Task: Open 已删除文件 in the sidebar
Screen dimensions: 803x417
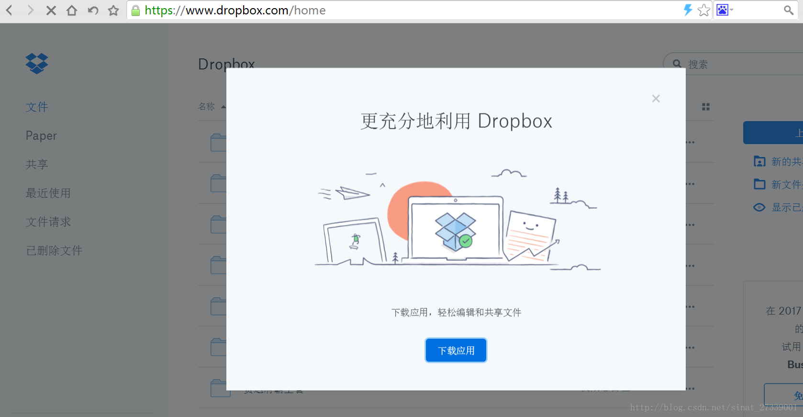Action: [x=54, y=250]
